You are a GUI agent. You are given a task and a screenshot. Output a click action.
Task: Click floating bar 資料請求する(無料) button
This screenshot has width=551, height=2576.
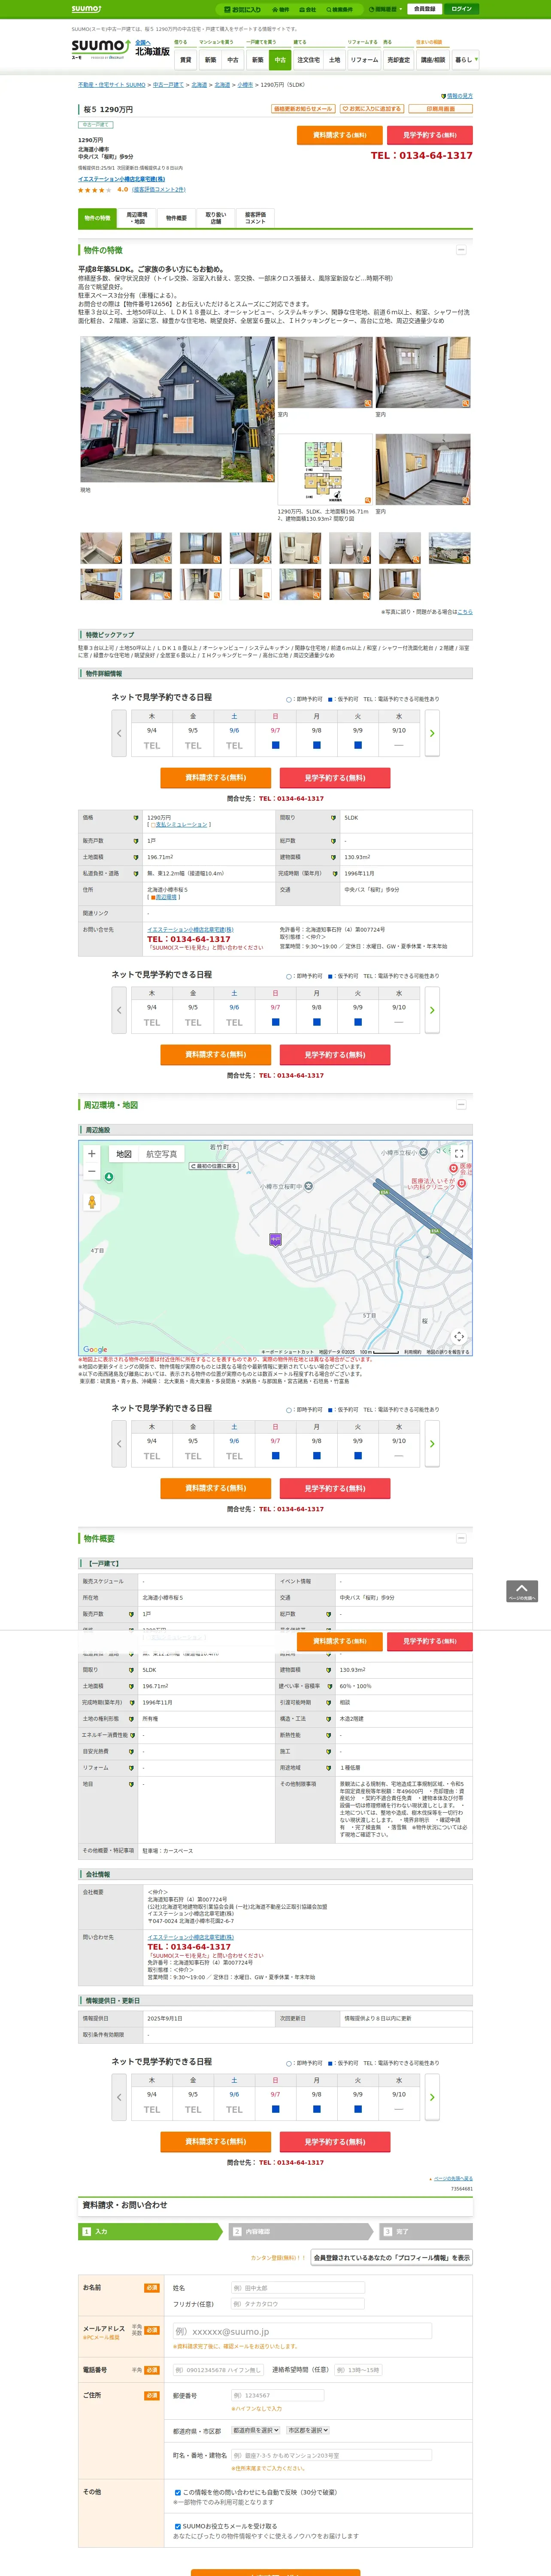click(x=340, y=1641)
